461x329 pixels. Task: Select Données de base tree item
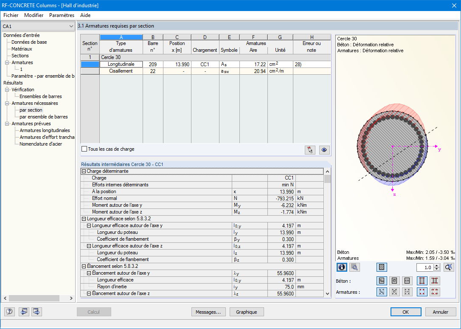pos(29,42)
